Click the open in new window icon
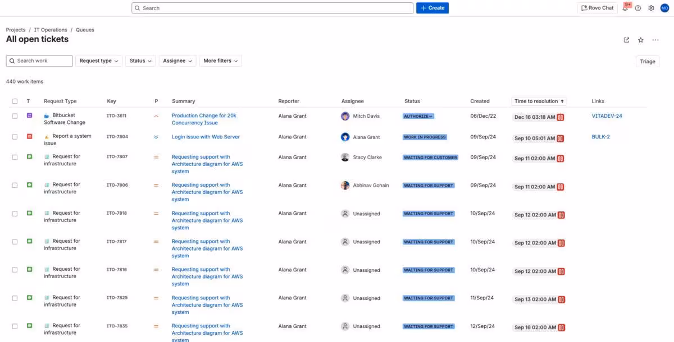This screenshot has height=342, width=674. pyautogui.click(x=626, y=40)
